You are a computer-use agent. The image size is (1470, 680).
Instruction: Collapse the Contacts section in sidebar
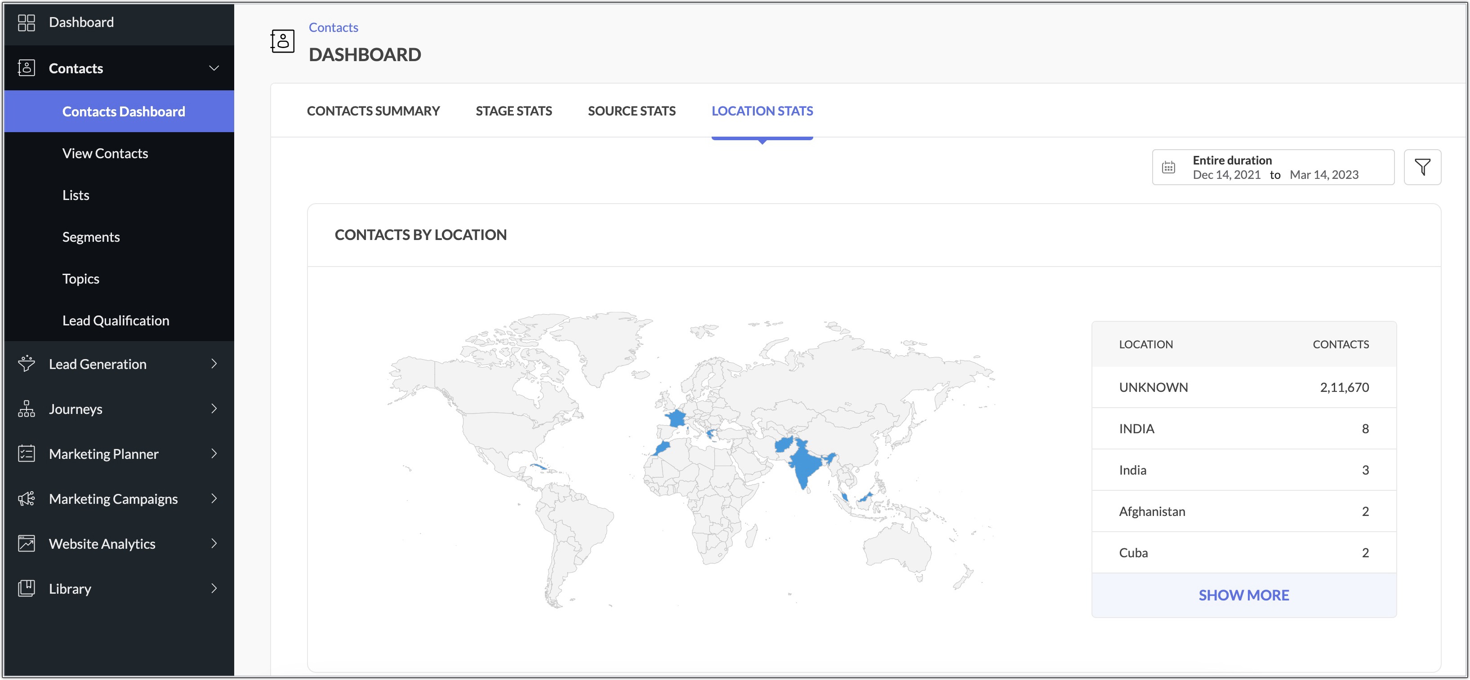pyautogui.click(x=214, y=68)
